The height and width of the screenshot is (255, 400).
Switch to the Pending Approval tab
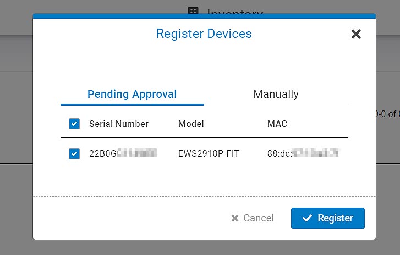pyautogui.click(x=132, y=94)
